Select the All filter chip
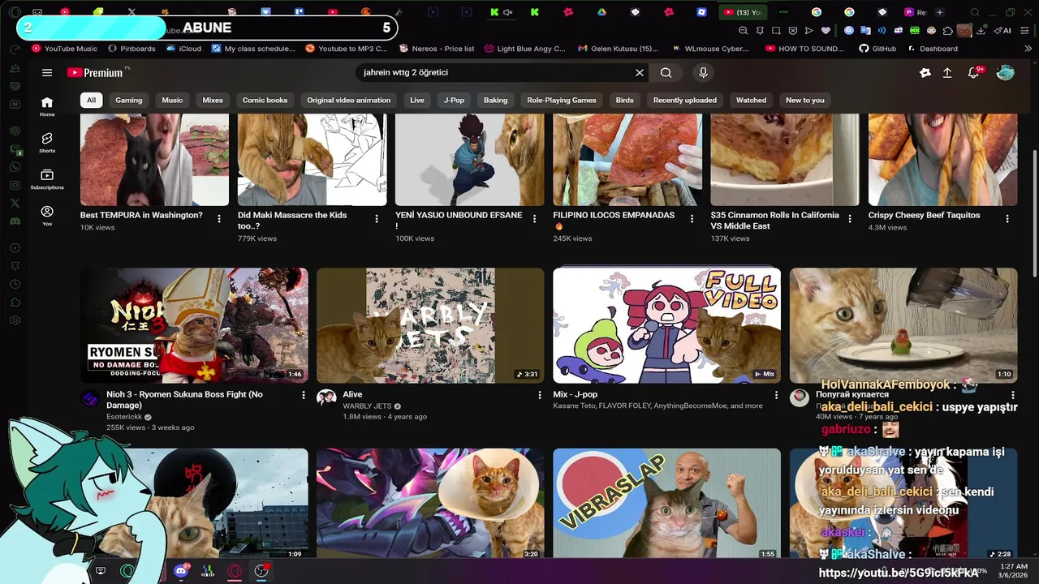Image resolution: width=1039 pixels, height=584 pixels. click(91, 100)
